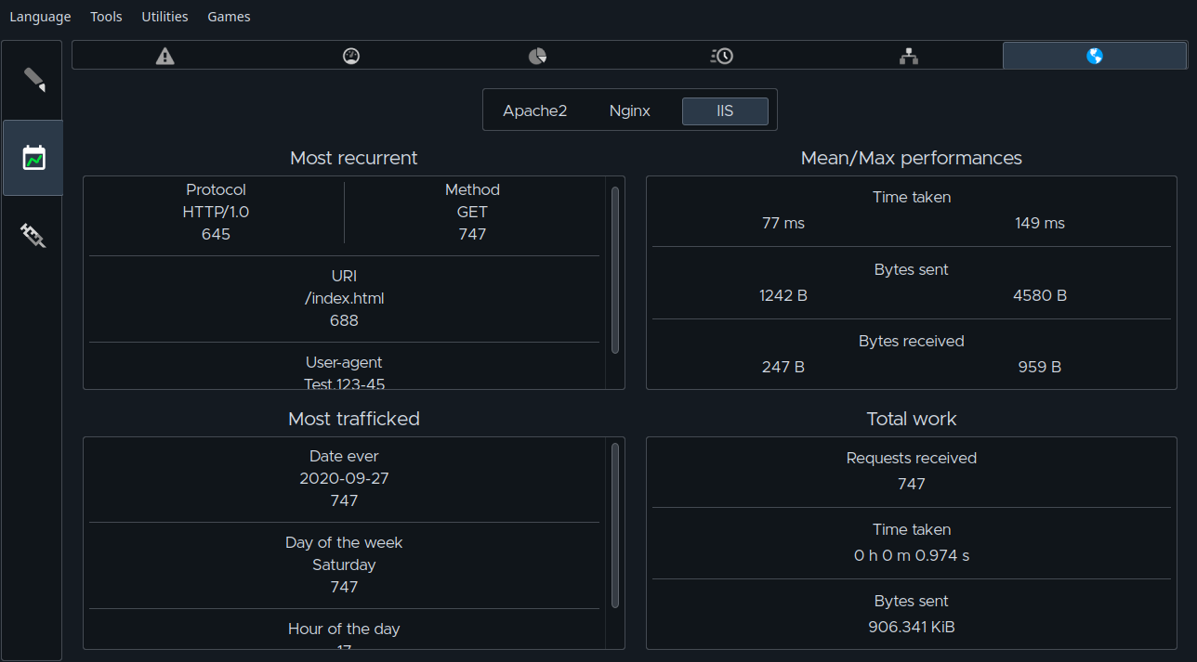Image resolution: width=1197 pixels, height=662 pixels.
Task: Switch web server to Nginx
Action: [630, 110]
